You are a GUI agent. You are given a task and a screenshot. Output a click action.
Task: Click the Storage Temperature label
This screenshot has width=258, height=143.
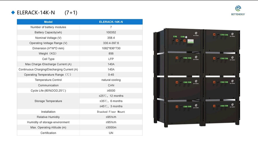pyautogui.click(x=48, y=101)
